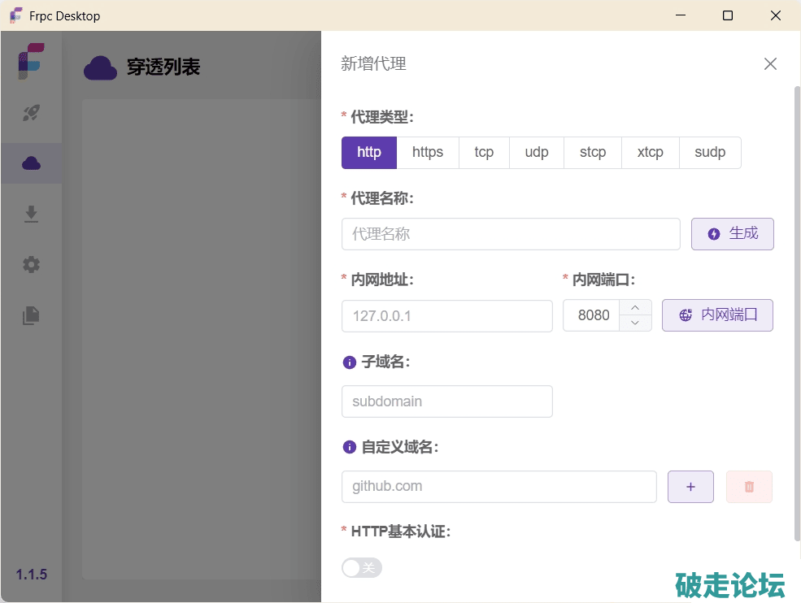Select the https proxy type
801x603 pixels.
[x=428, y=153]
